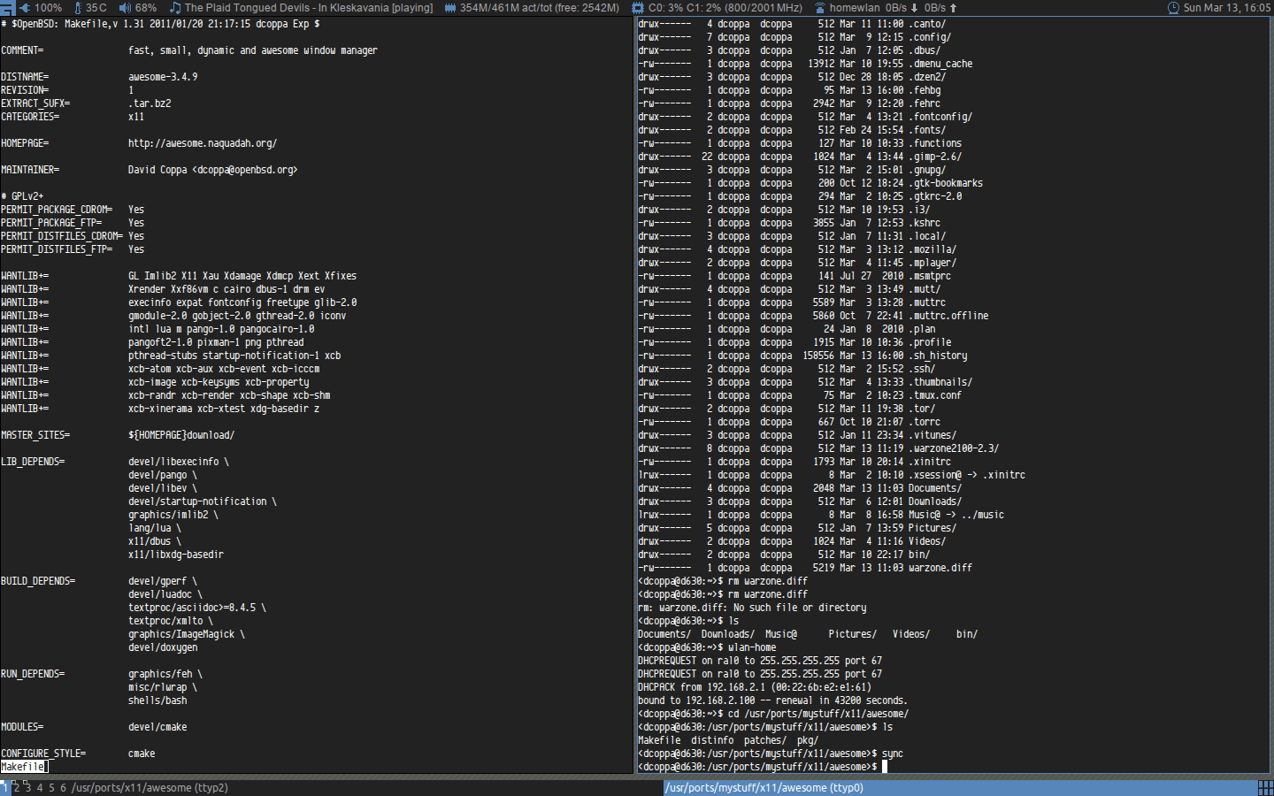
Task: Click the maintainer email dcoppa@openbsd.org
Action: point(245,170)
